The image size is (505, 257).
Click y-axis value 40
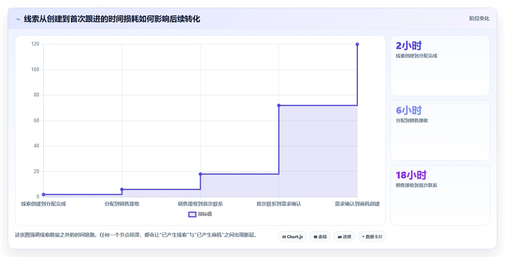(36, 146)
